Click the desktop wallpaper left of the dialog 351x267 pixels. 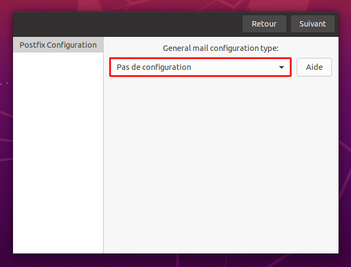point(7,134)
